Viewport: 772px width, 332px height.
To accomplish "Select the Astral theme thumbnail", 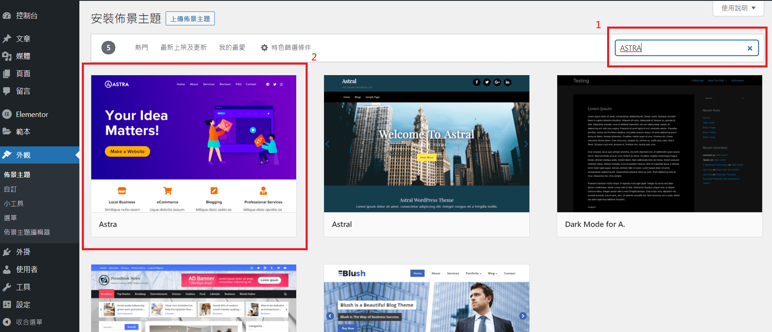I will click(x=427, y=144).
